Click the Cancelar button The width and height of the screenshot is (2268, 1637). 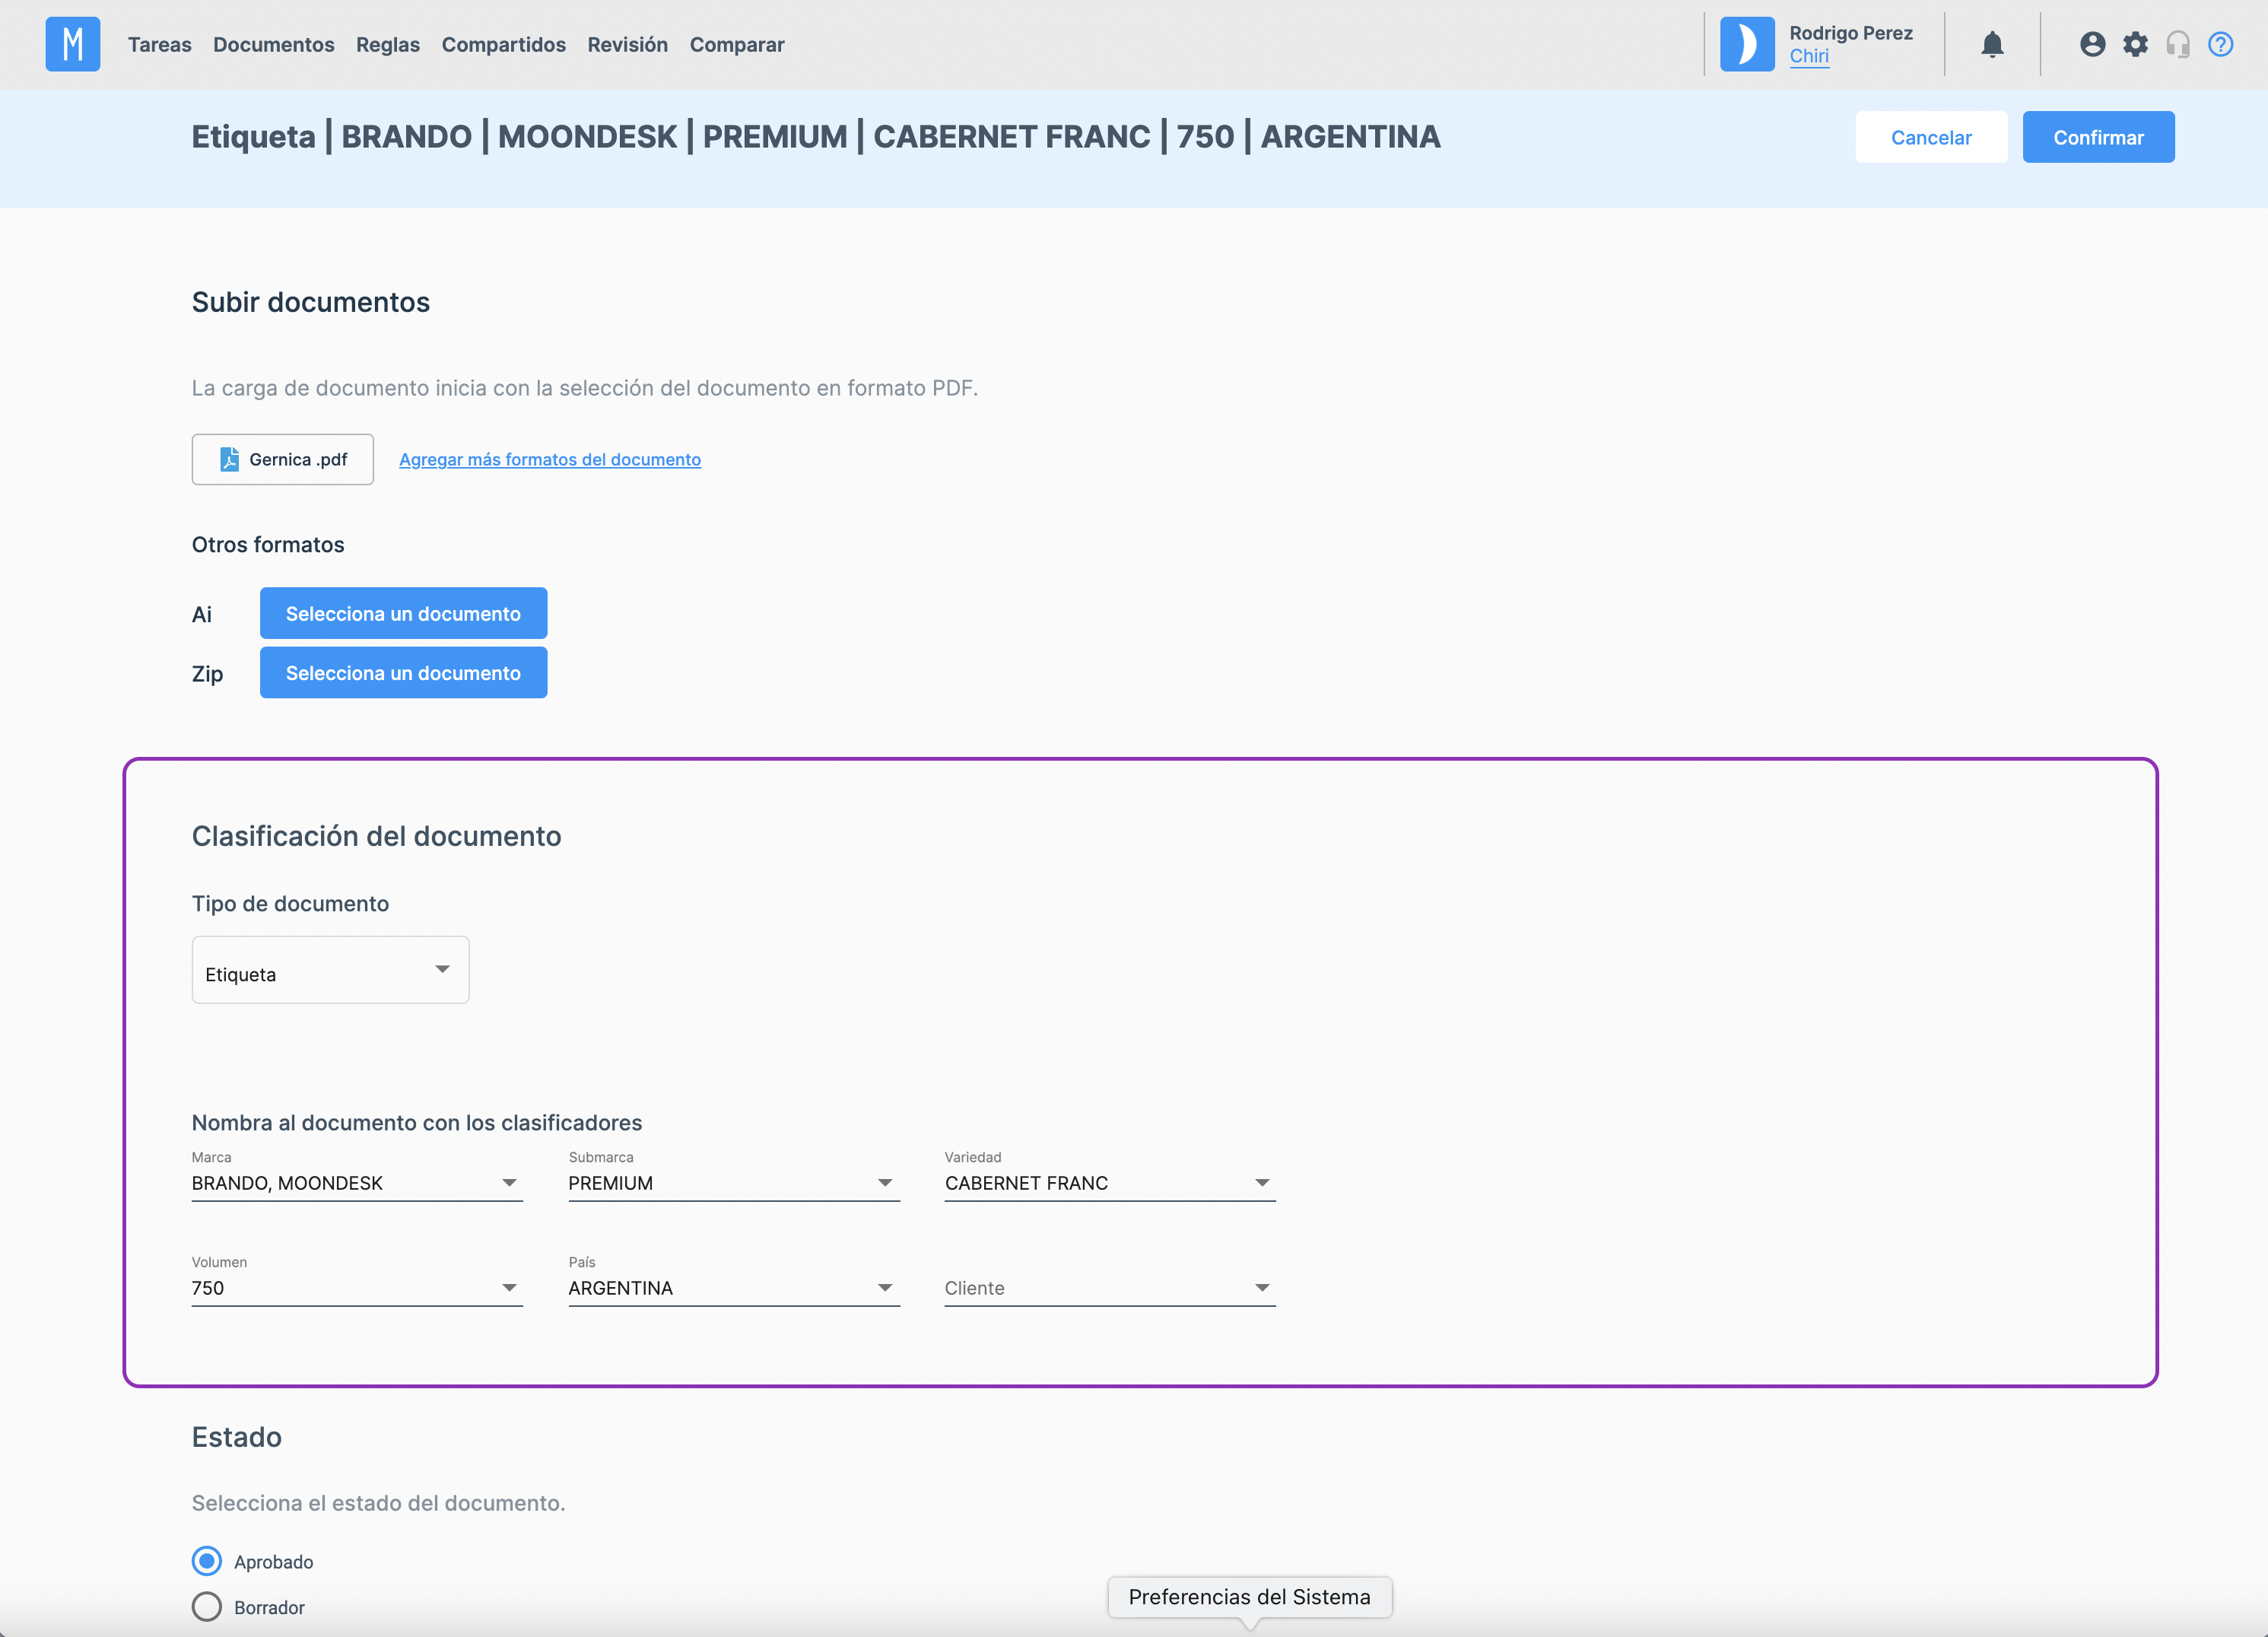click(1931, 137)
